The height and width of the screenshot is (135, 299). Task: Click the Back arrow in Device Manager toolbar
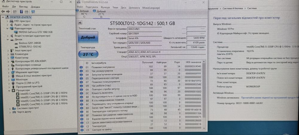[x=3, y=12]
